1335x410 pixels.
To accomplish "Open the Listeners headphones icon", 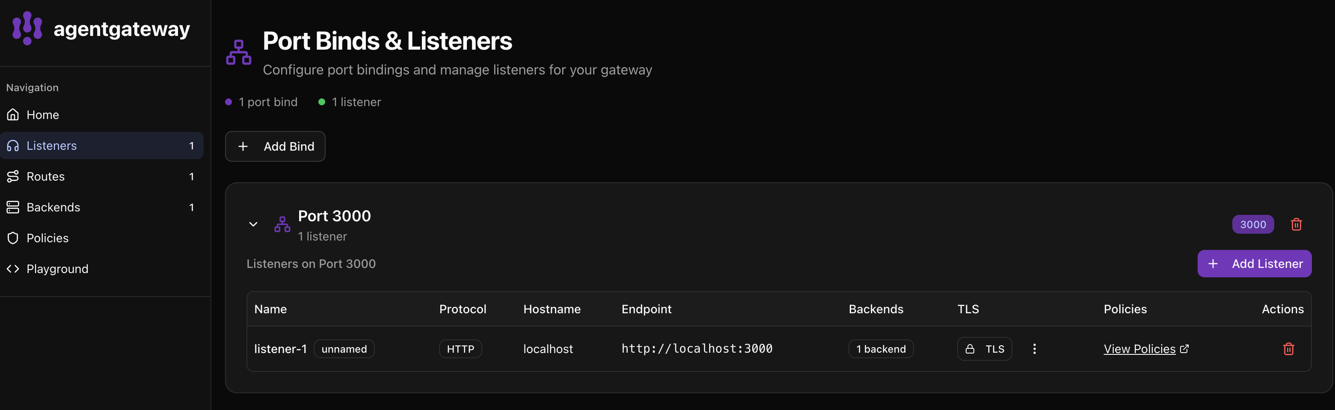I will (13, 146).
